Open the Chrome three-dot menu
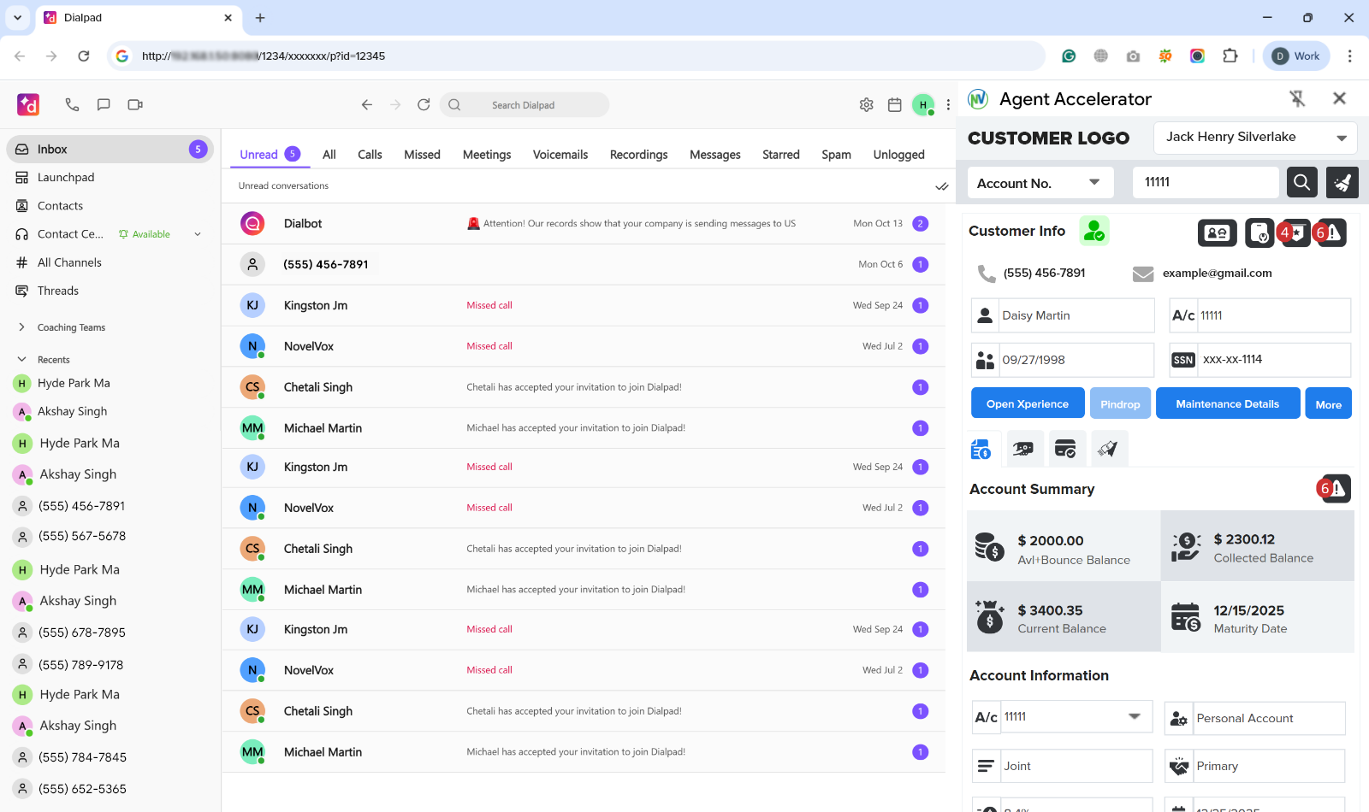The height and width of the screenshot is (812, 1369). pyautogui.click(x=1350, y=56)
